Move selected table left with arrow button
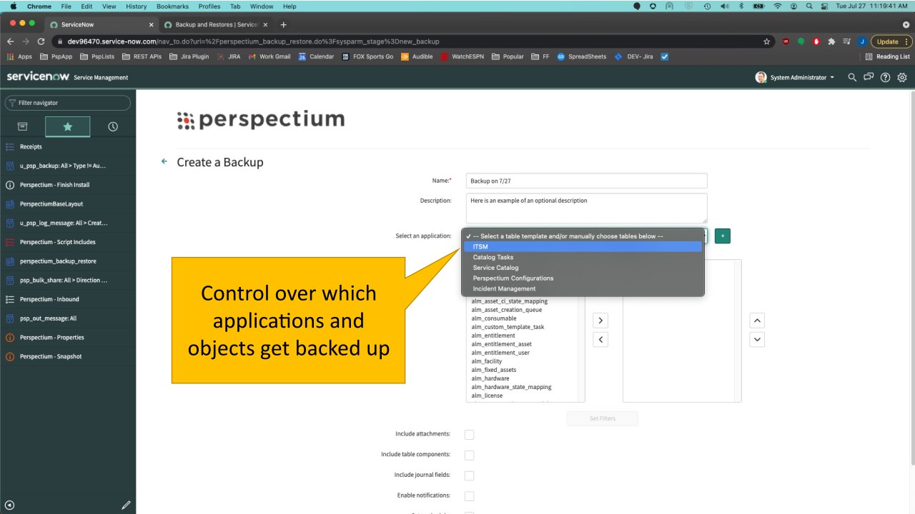 tap(601, 339)
